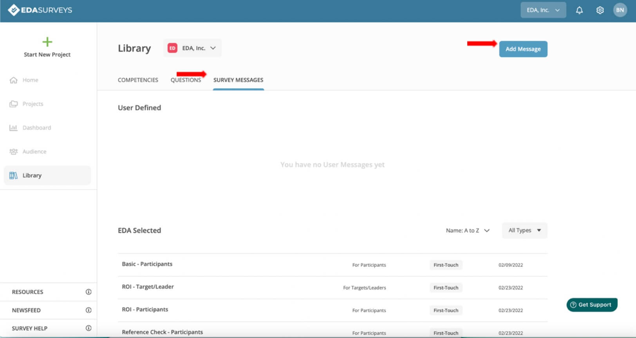This screenshot has height=338, width=636.
Task: Click 02/09/2022 date in Basic - Participants row
Action: 511,265
